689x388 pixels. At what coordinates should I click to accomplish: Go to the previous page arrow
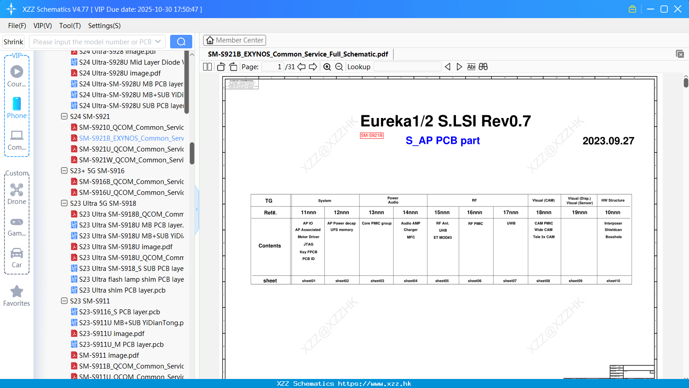(x=301, y=66)
